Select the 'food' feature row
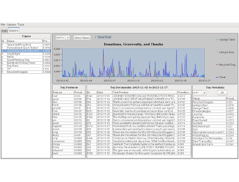239x182 pixels. (x=69, y=105)
